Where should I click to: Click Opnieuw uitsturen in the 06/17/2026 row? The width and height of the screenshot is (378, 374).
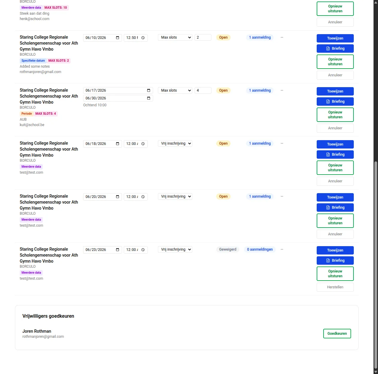coord(335,115)
